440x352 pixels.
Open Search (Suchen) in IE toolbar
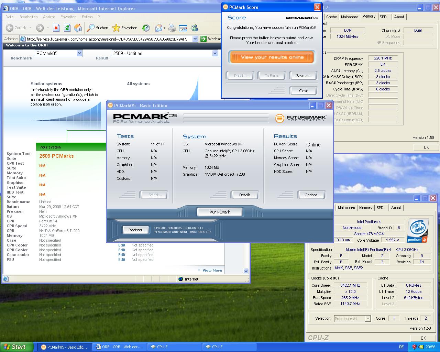pos(98,28)
